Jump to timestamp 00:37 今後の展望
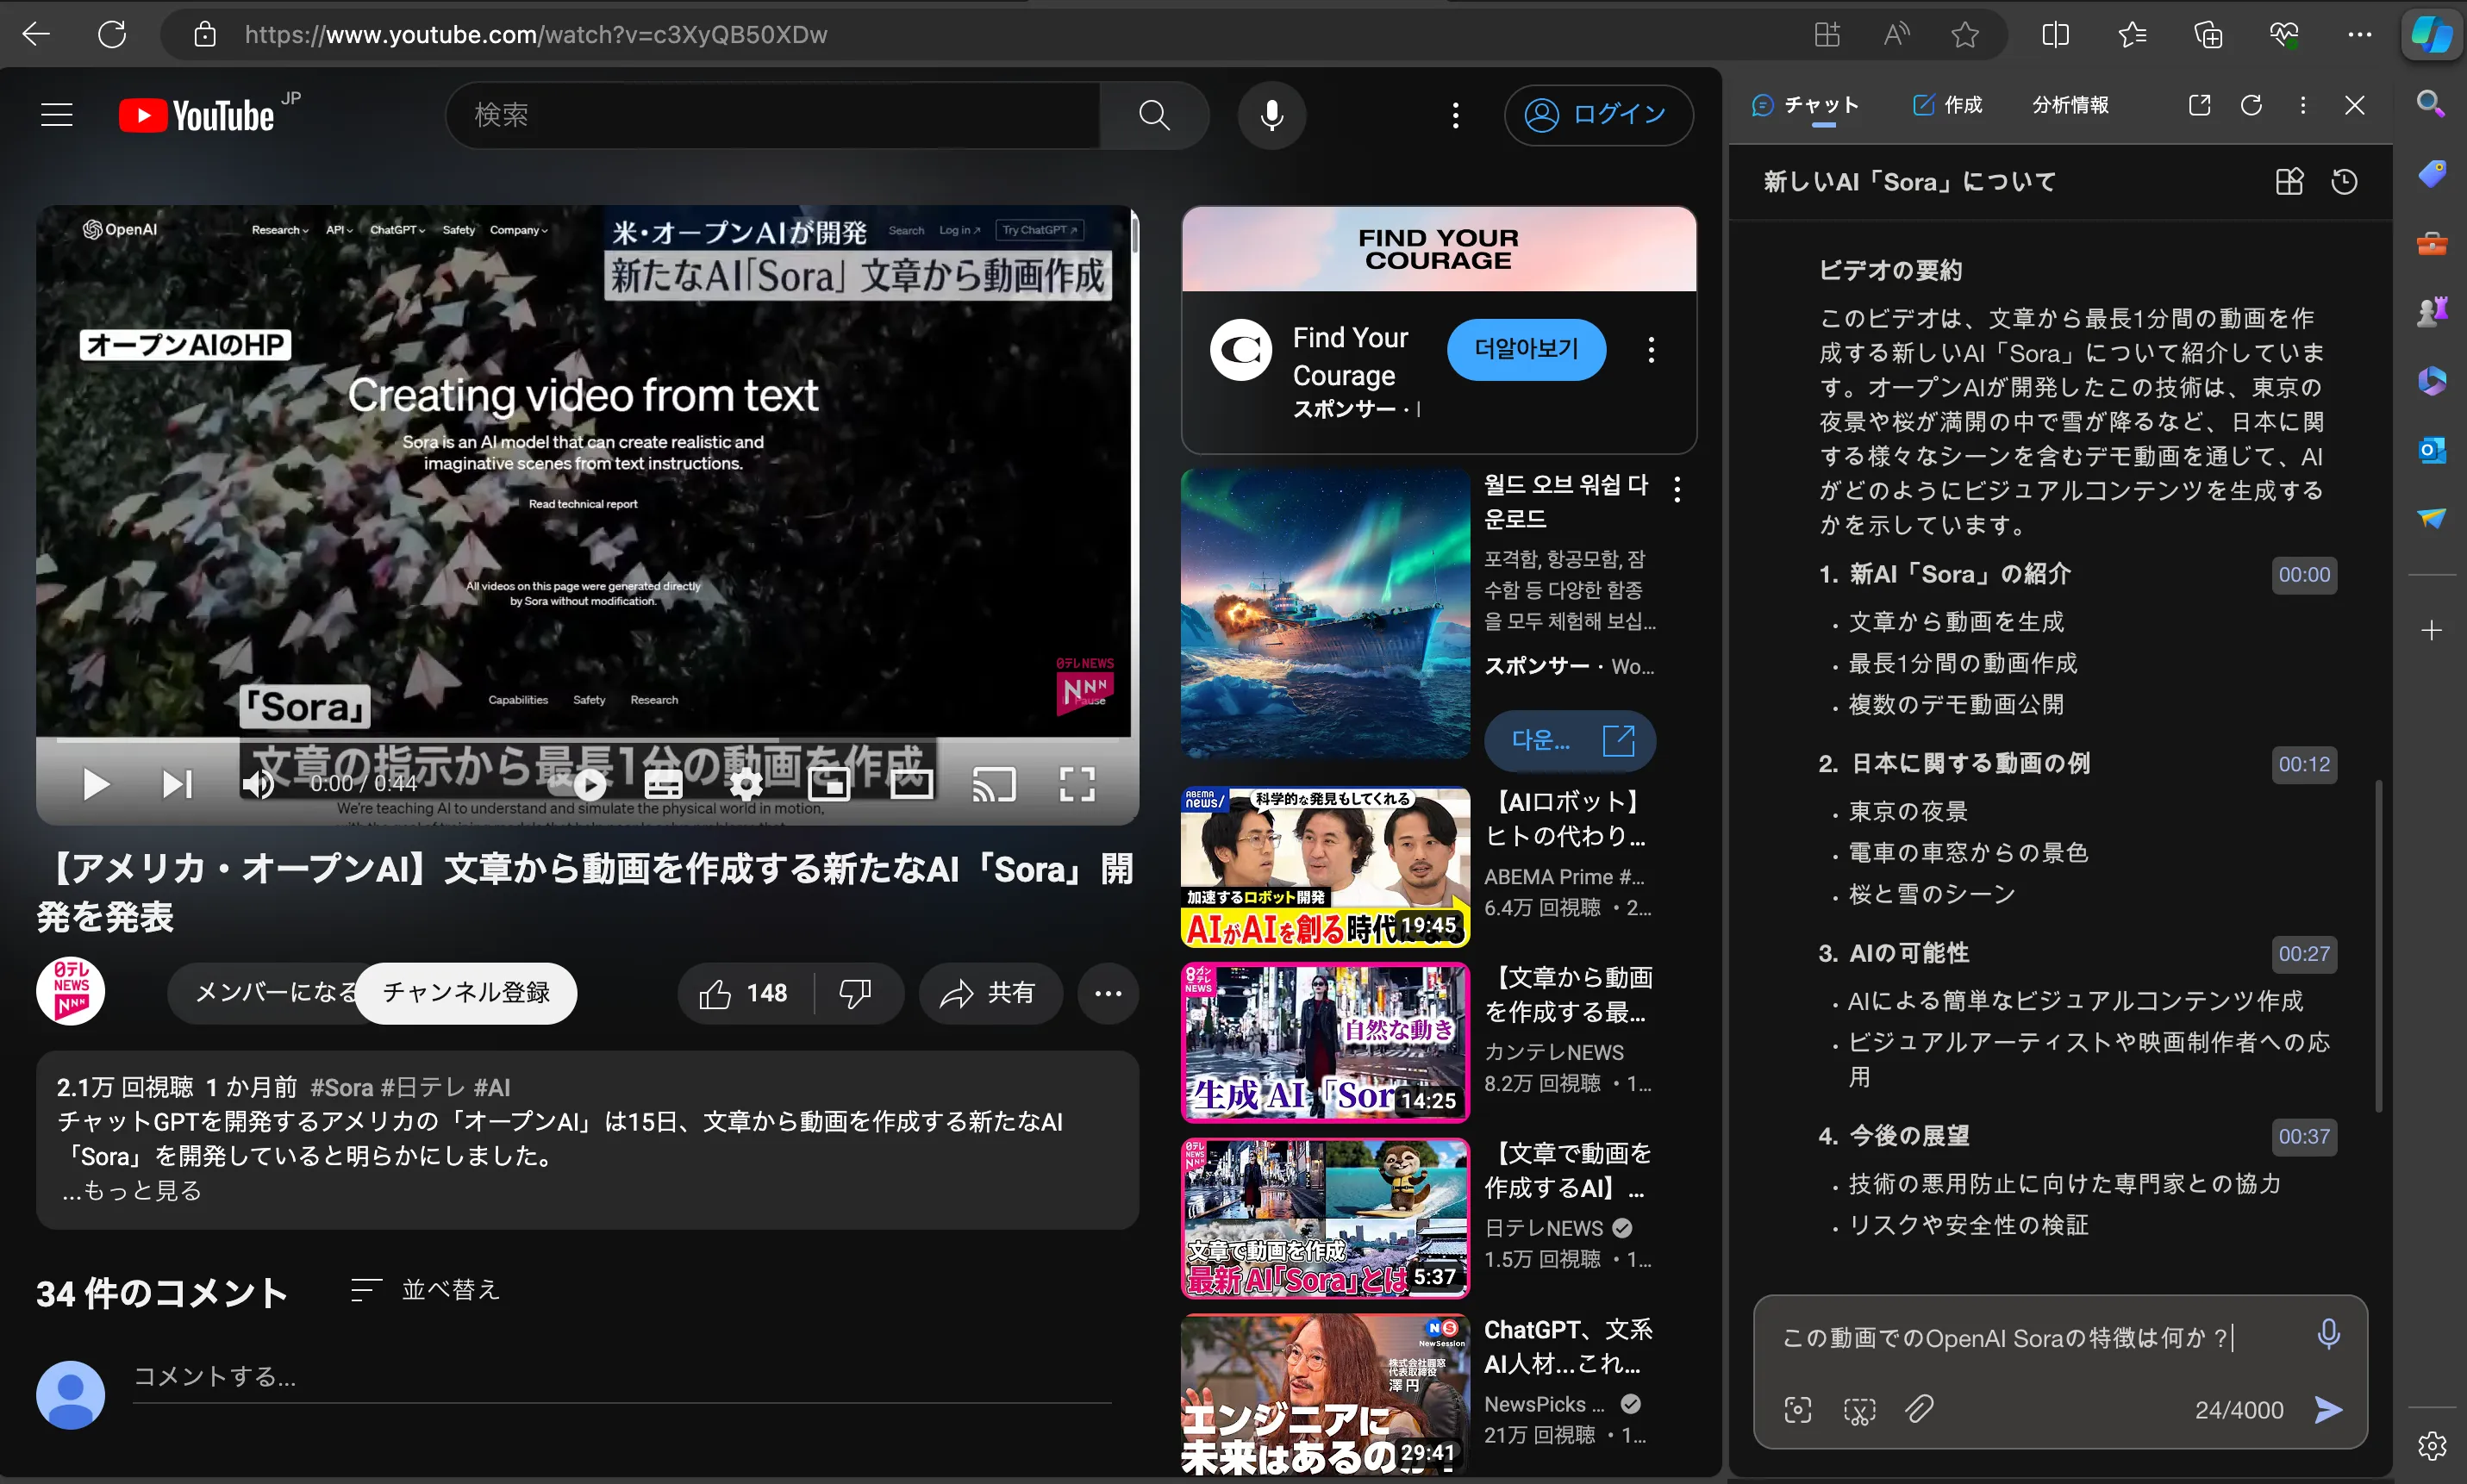Viewport: 2467px width, 1484px height. pos(2304,1136)
